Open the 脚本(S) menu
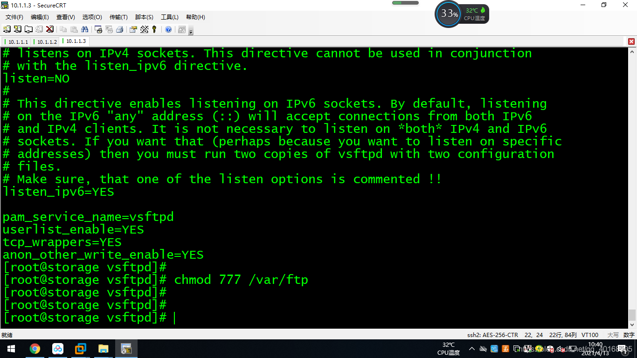This screenshot has height=358, width=637. point(144,17)
